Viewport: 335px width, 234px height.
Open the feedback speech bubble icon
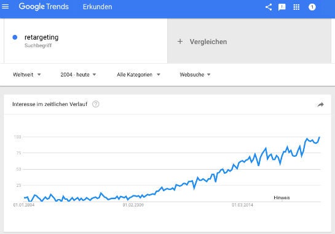[x=282, y=7]
